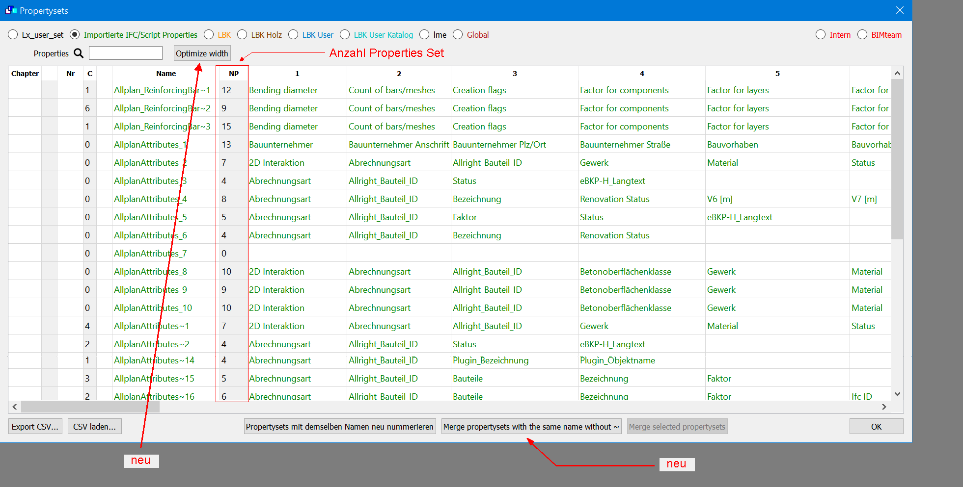This screenshot has width=963, height=487.
Task: Click the CSV laden... button
Action: pos(94,426)
